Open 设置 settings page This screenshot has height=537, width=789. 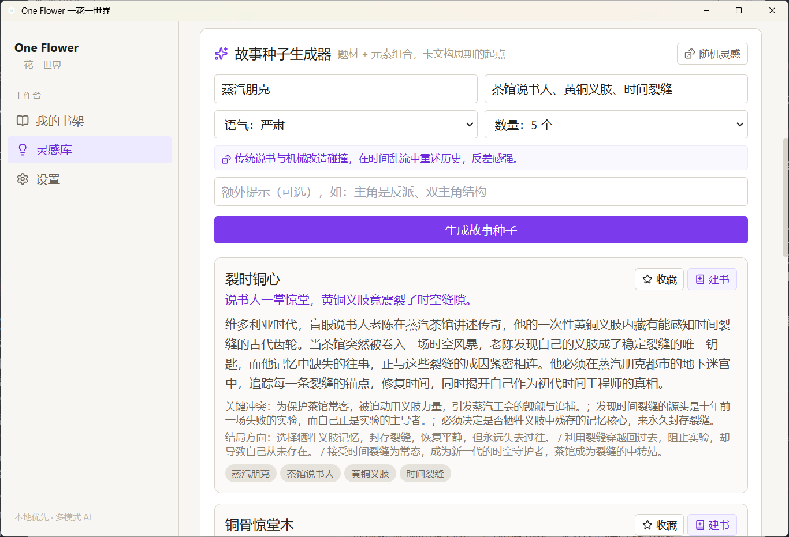click(x=90, y=179)
